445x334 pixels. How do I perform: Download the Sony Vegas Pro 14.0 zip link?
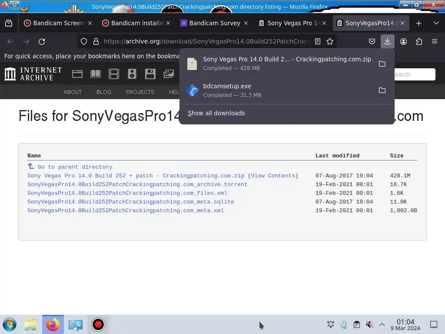pyautogui.click(x=136, y=176)
